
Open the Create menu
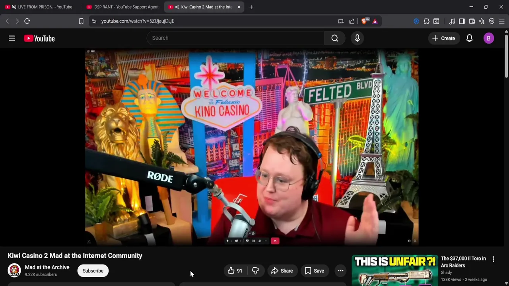tap(443, 38)
